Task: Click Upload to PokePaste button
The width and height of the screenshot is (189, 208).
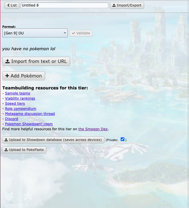Action: (24, 150)
